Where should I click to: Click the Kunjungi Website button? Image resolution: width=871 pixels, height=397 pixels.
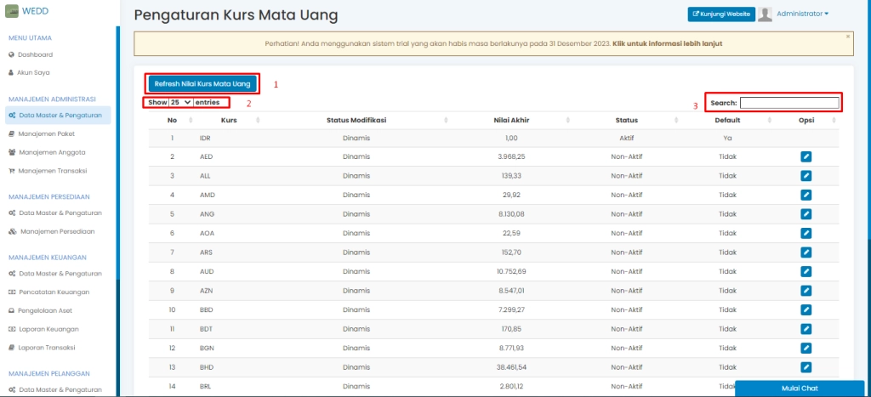720,14
